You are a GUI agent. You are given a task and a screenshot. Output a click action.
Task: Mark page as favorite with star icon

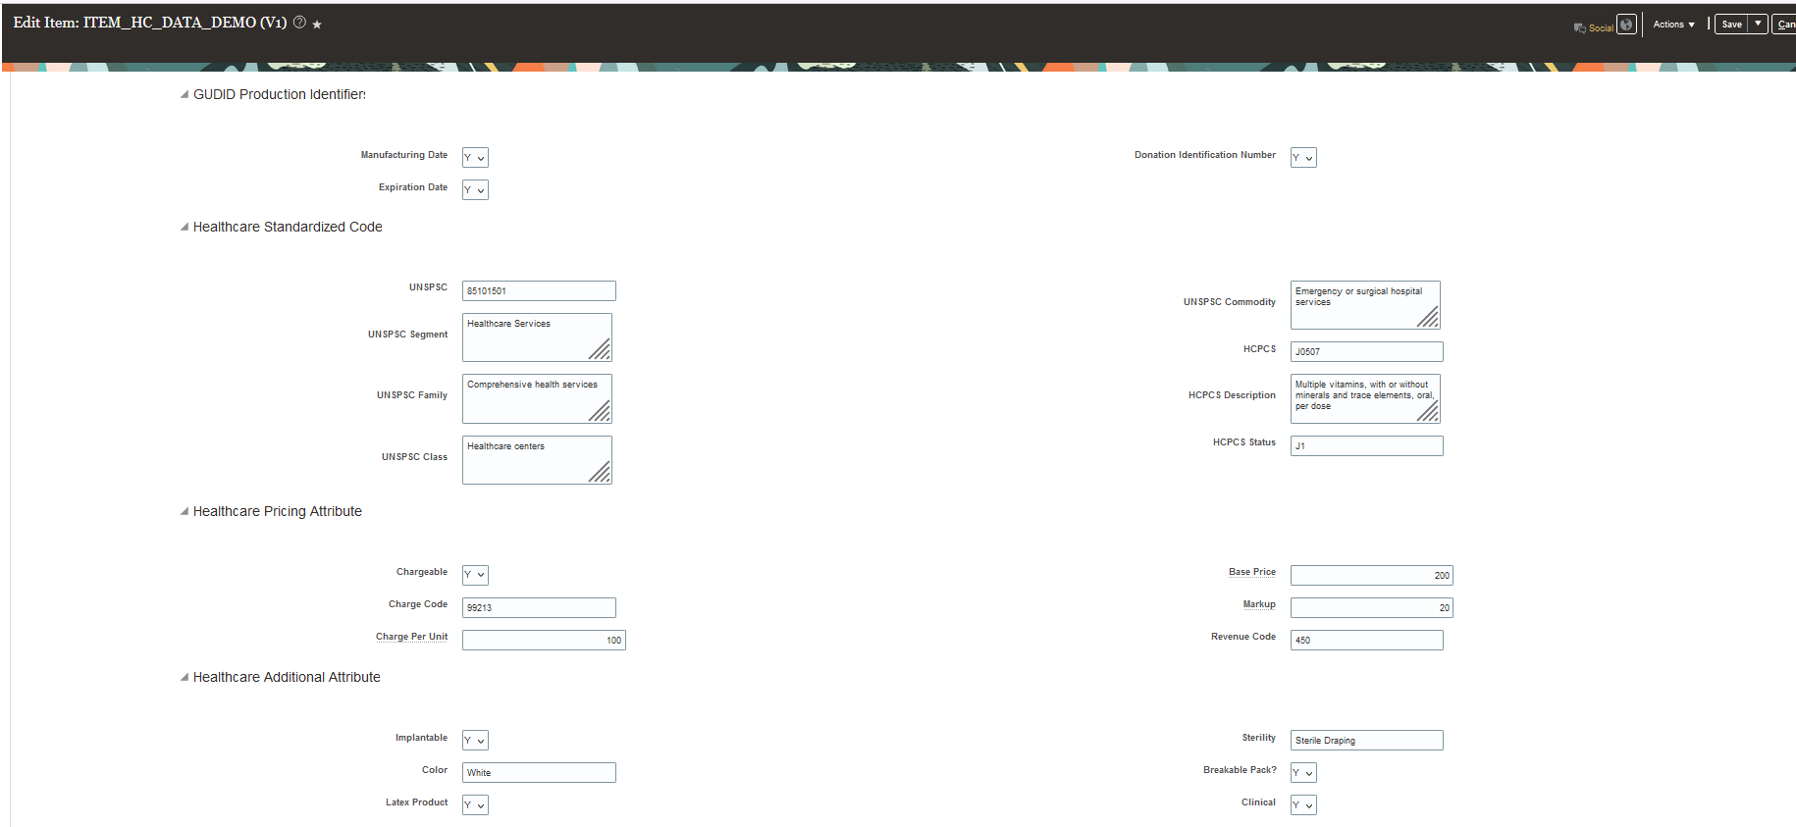coord(317,25)
